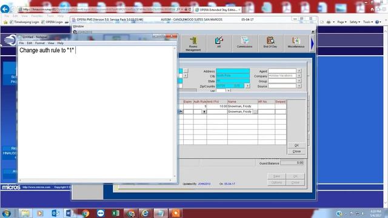Expand the Safety dropdown in IE command bar
The width and height of the screenshot is (388, 218).
coord(355,22)
